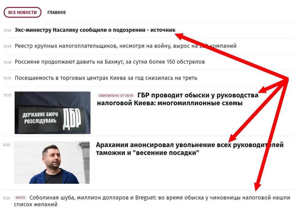Click the 12:49 timestamp
Image resolution: width=294 pixels, height=211 pixels.
coord(7,46)
